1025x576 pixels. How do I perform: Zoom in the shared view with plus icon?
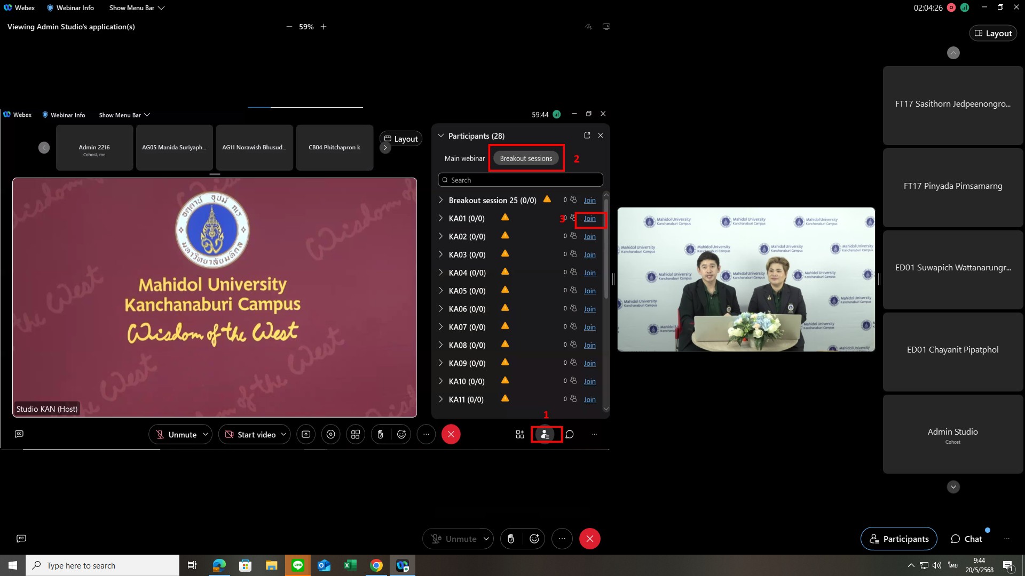[324, 27]
